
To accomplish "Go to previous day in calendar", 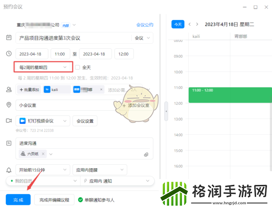I will click(189, 24).
